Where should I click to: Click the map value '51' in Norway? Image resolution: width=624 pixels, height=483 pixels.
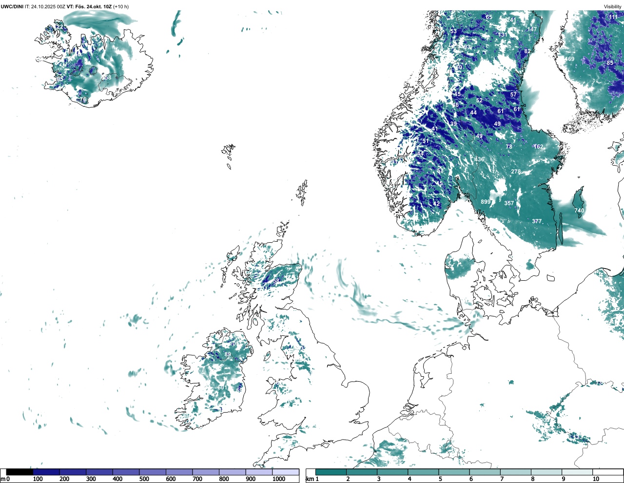tap(426, 141)
